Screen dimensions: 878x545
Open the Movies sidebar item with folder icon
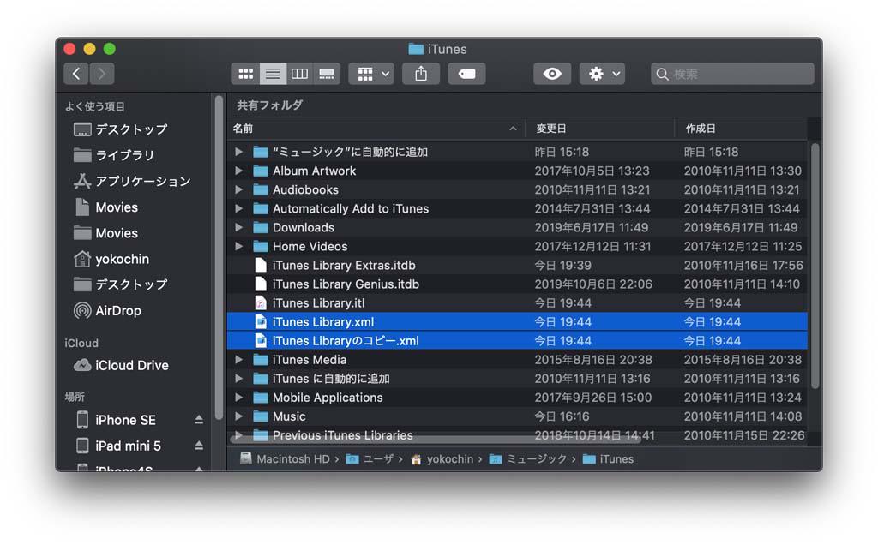(105, 233)
